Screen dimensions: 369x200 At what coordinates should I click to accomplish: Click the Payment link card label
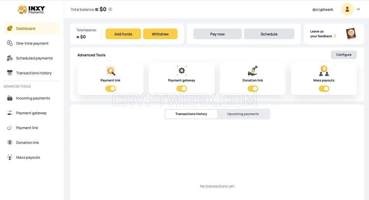pyautogui.click(x=110, y=80)
